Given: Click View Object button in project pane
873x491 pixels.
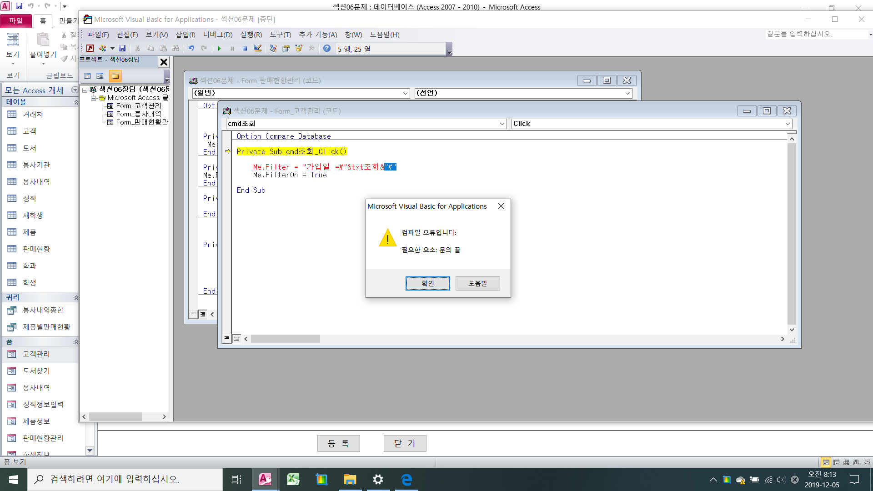Looking at the screenshot, I should pos(100,76).
